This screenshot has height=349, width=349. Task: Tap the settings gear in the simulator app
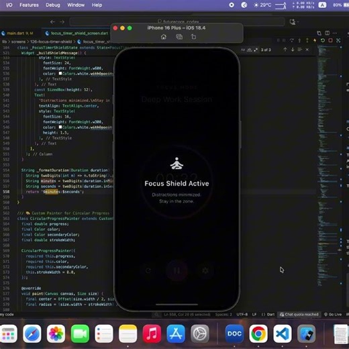[x=205, y=270]
